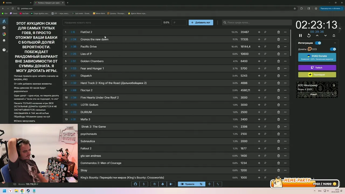Dismiss the 400 Ненормер donation card
This screenshot has height=194, width=345.
(334, 85)
